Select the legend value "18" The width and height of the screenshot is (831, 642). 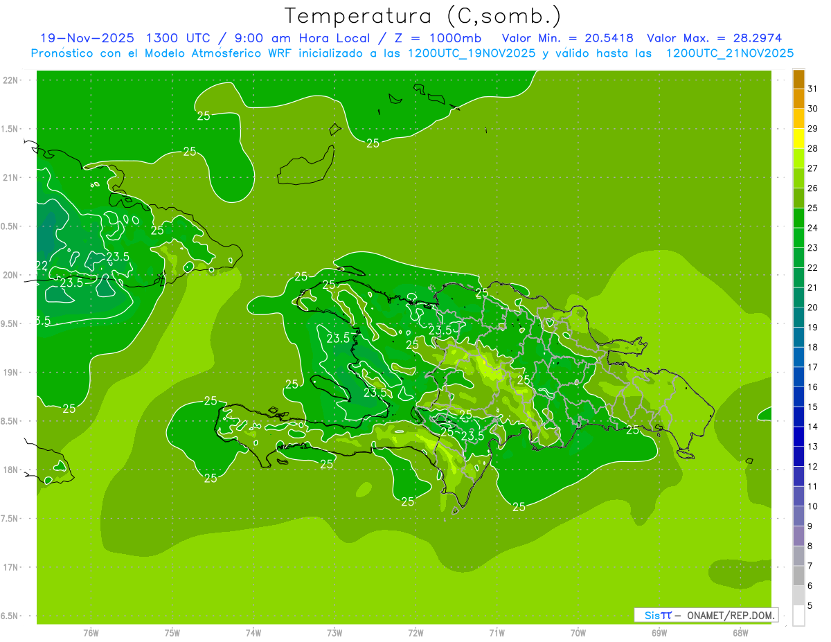(813, 347)
